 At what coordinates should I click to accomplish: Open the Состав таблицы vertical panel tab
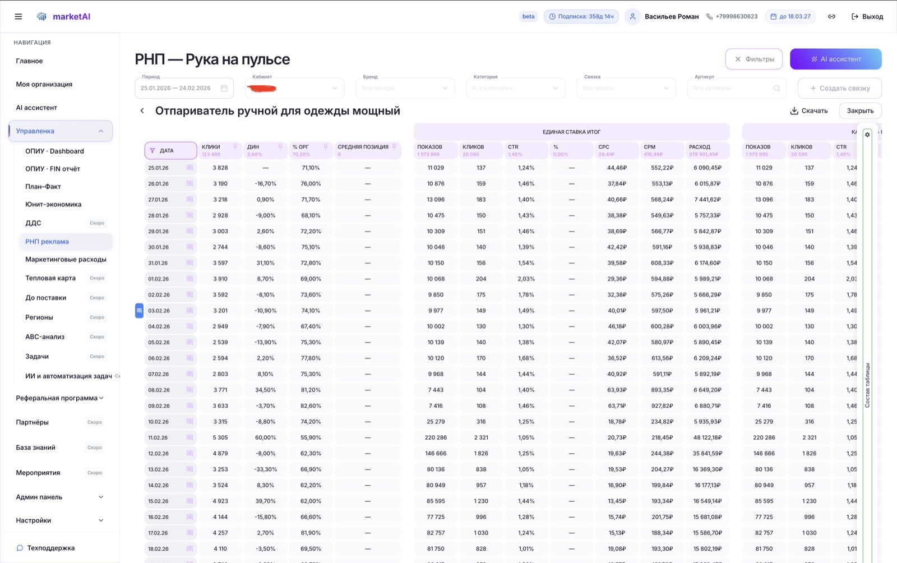(x=867, y=385)
